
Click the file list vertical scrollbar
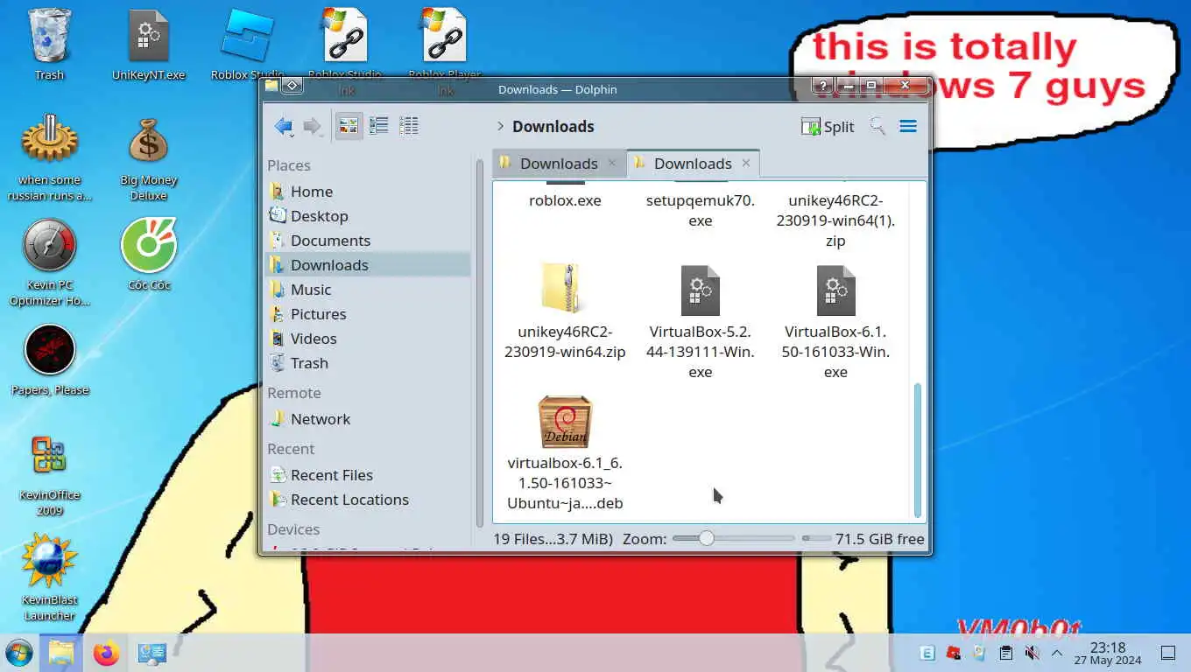coord(918,450)
